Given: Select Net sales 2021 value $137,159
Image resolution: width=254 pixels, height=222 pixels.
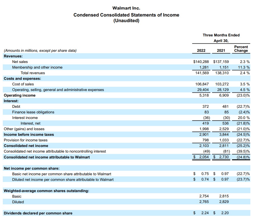Looking at the screenshot, I should (x=221, y=62).
